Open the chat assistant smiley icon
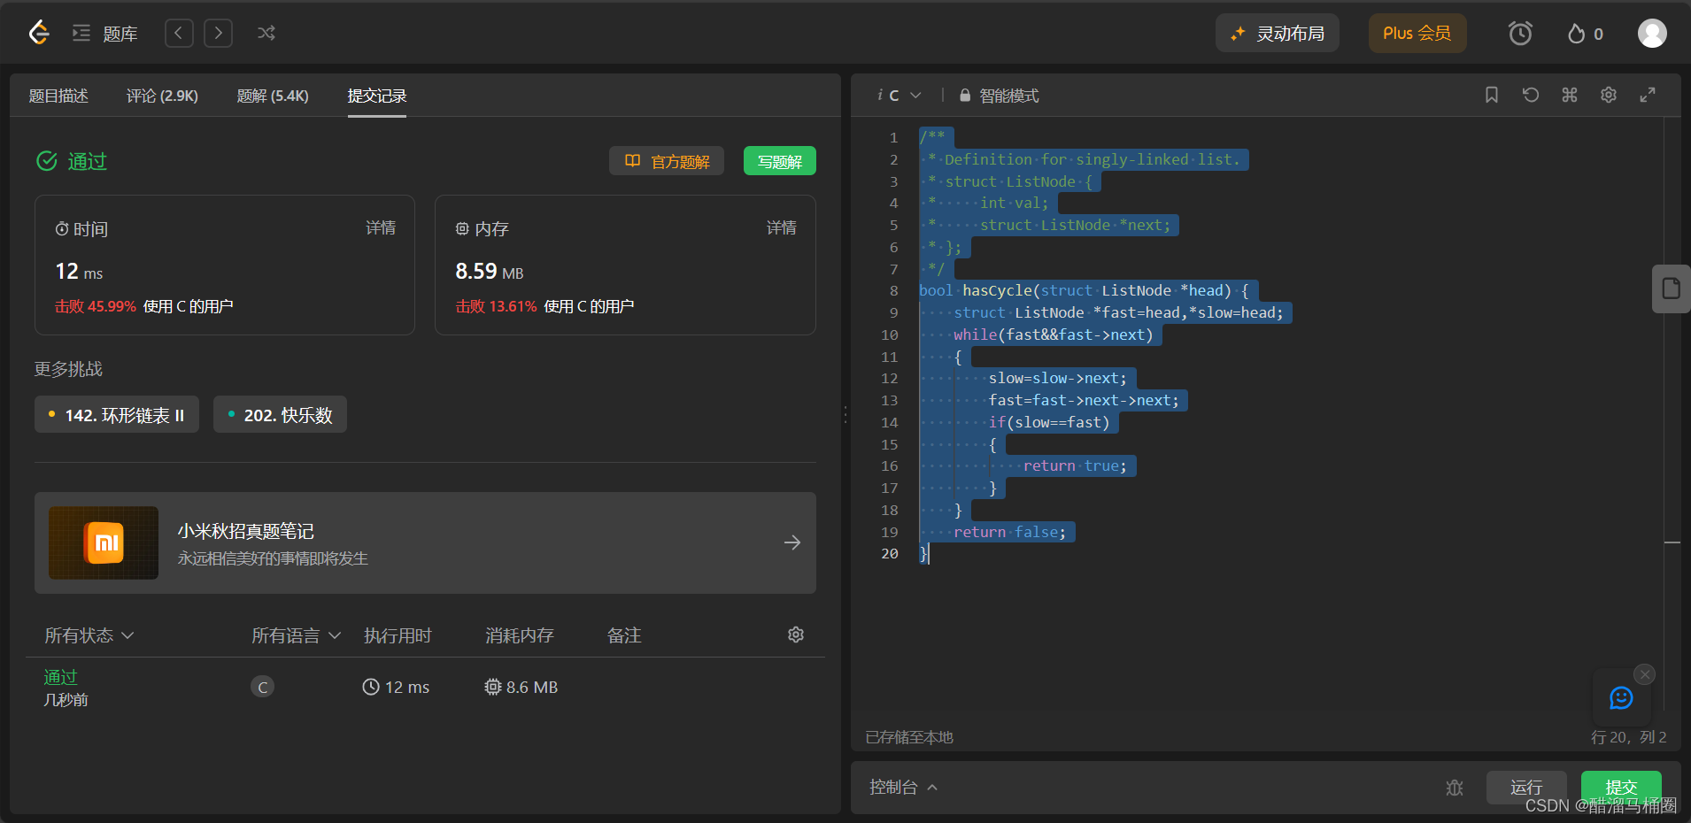 (1621, 698)
